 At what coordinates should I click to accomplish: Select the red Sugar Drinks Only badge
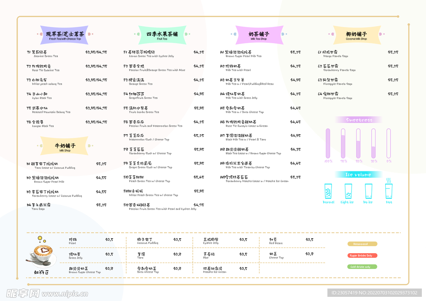tap(362, 256)
